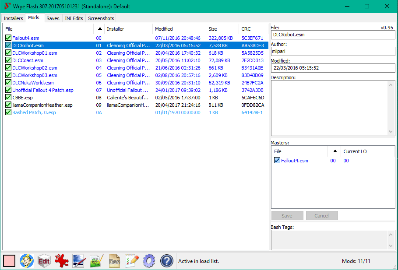Image resolution: width=398 pixels, height=270 pixels.
Task: Click the Cancel button under Masters
Action: pyautogui.click(x=322, y=216)
